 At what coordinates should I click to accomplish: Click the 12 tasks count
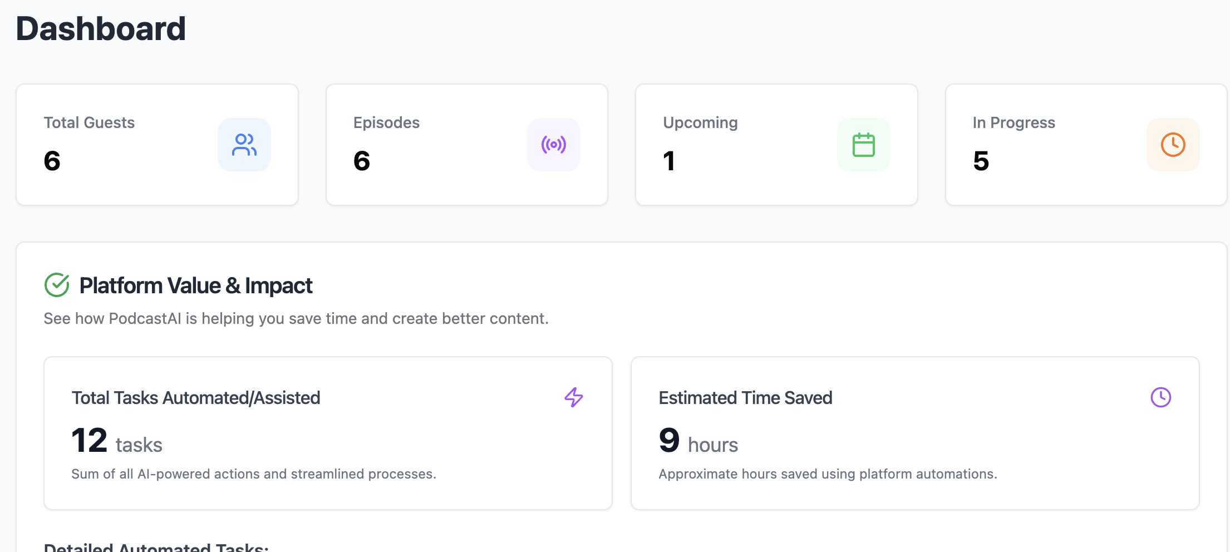pos(117,441)
